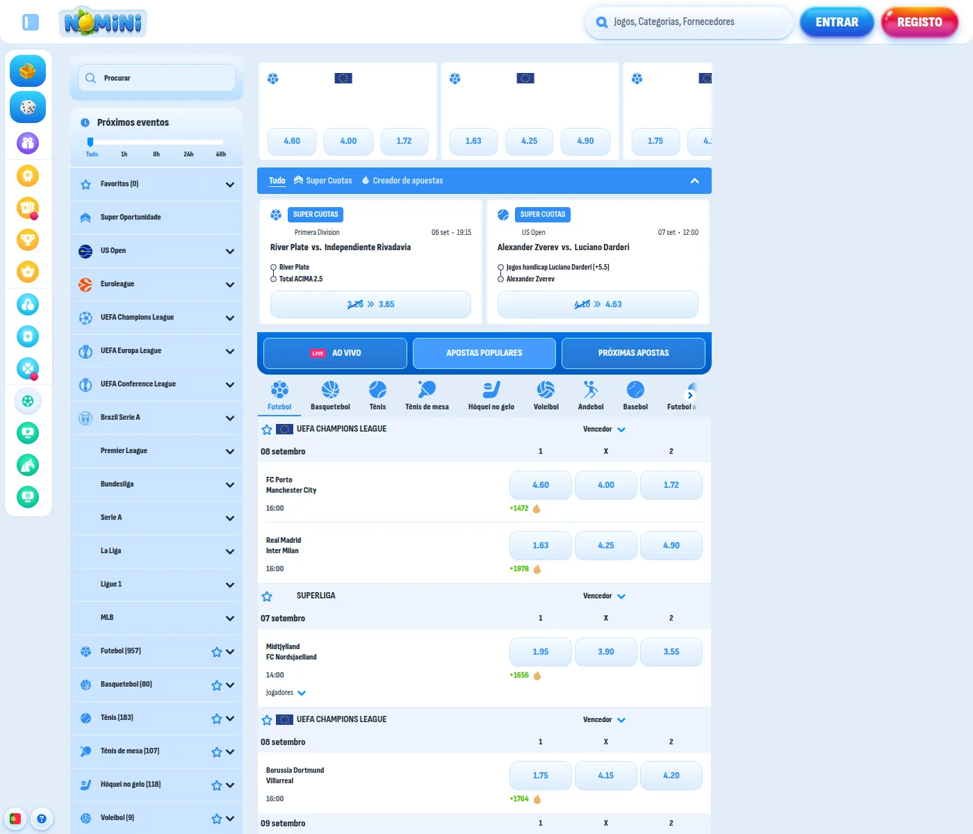The image size is (973, 834).
Task: Set upcoming events filter to 48h
Action: 221,154
